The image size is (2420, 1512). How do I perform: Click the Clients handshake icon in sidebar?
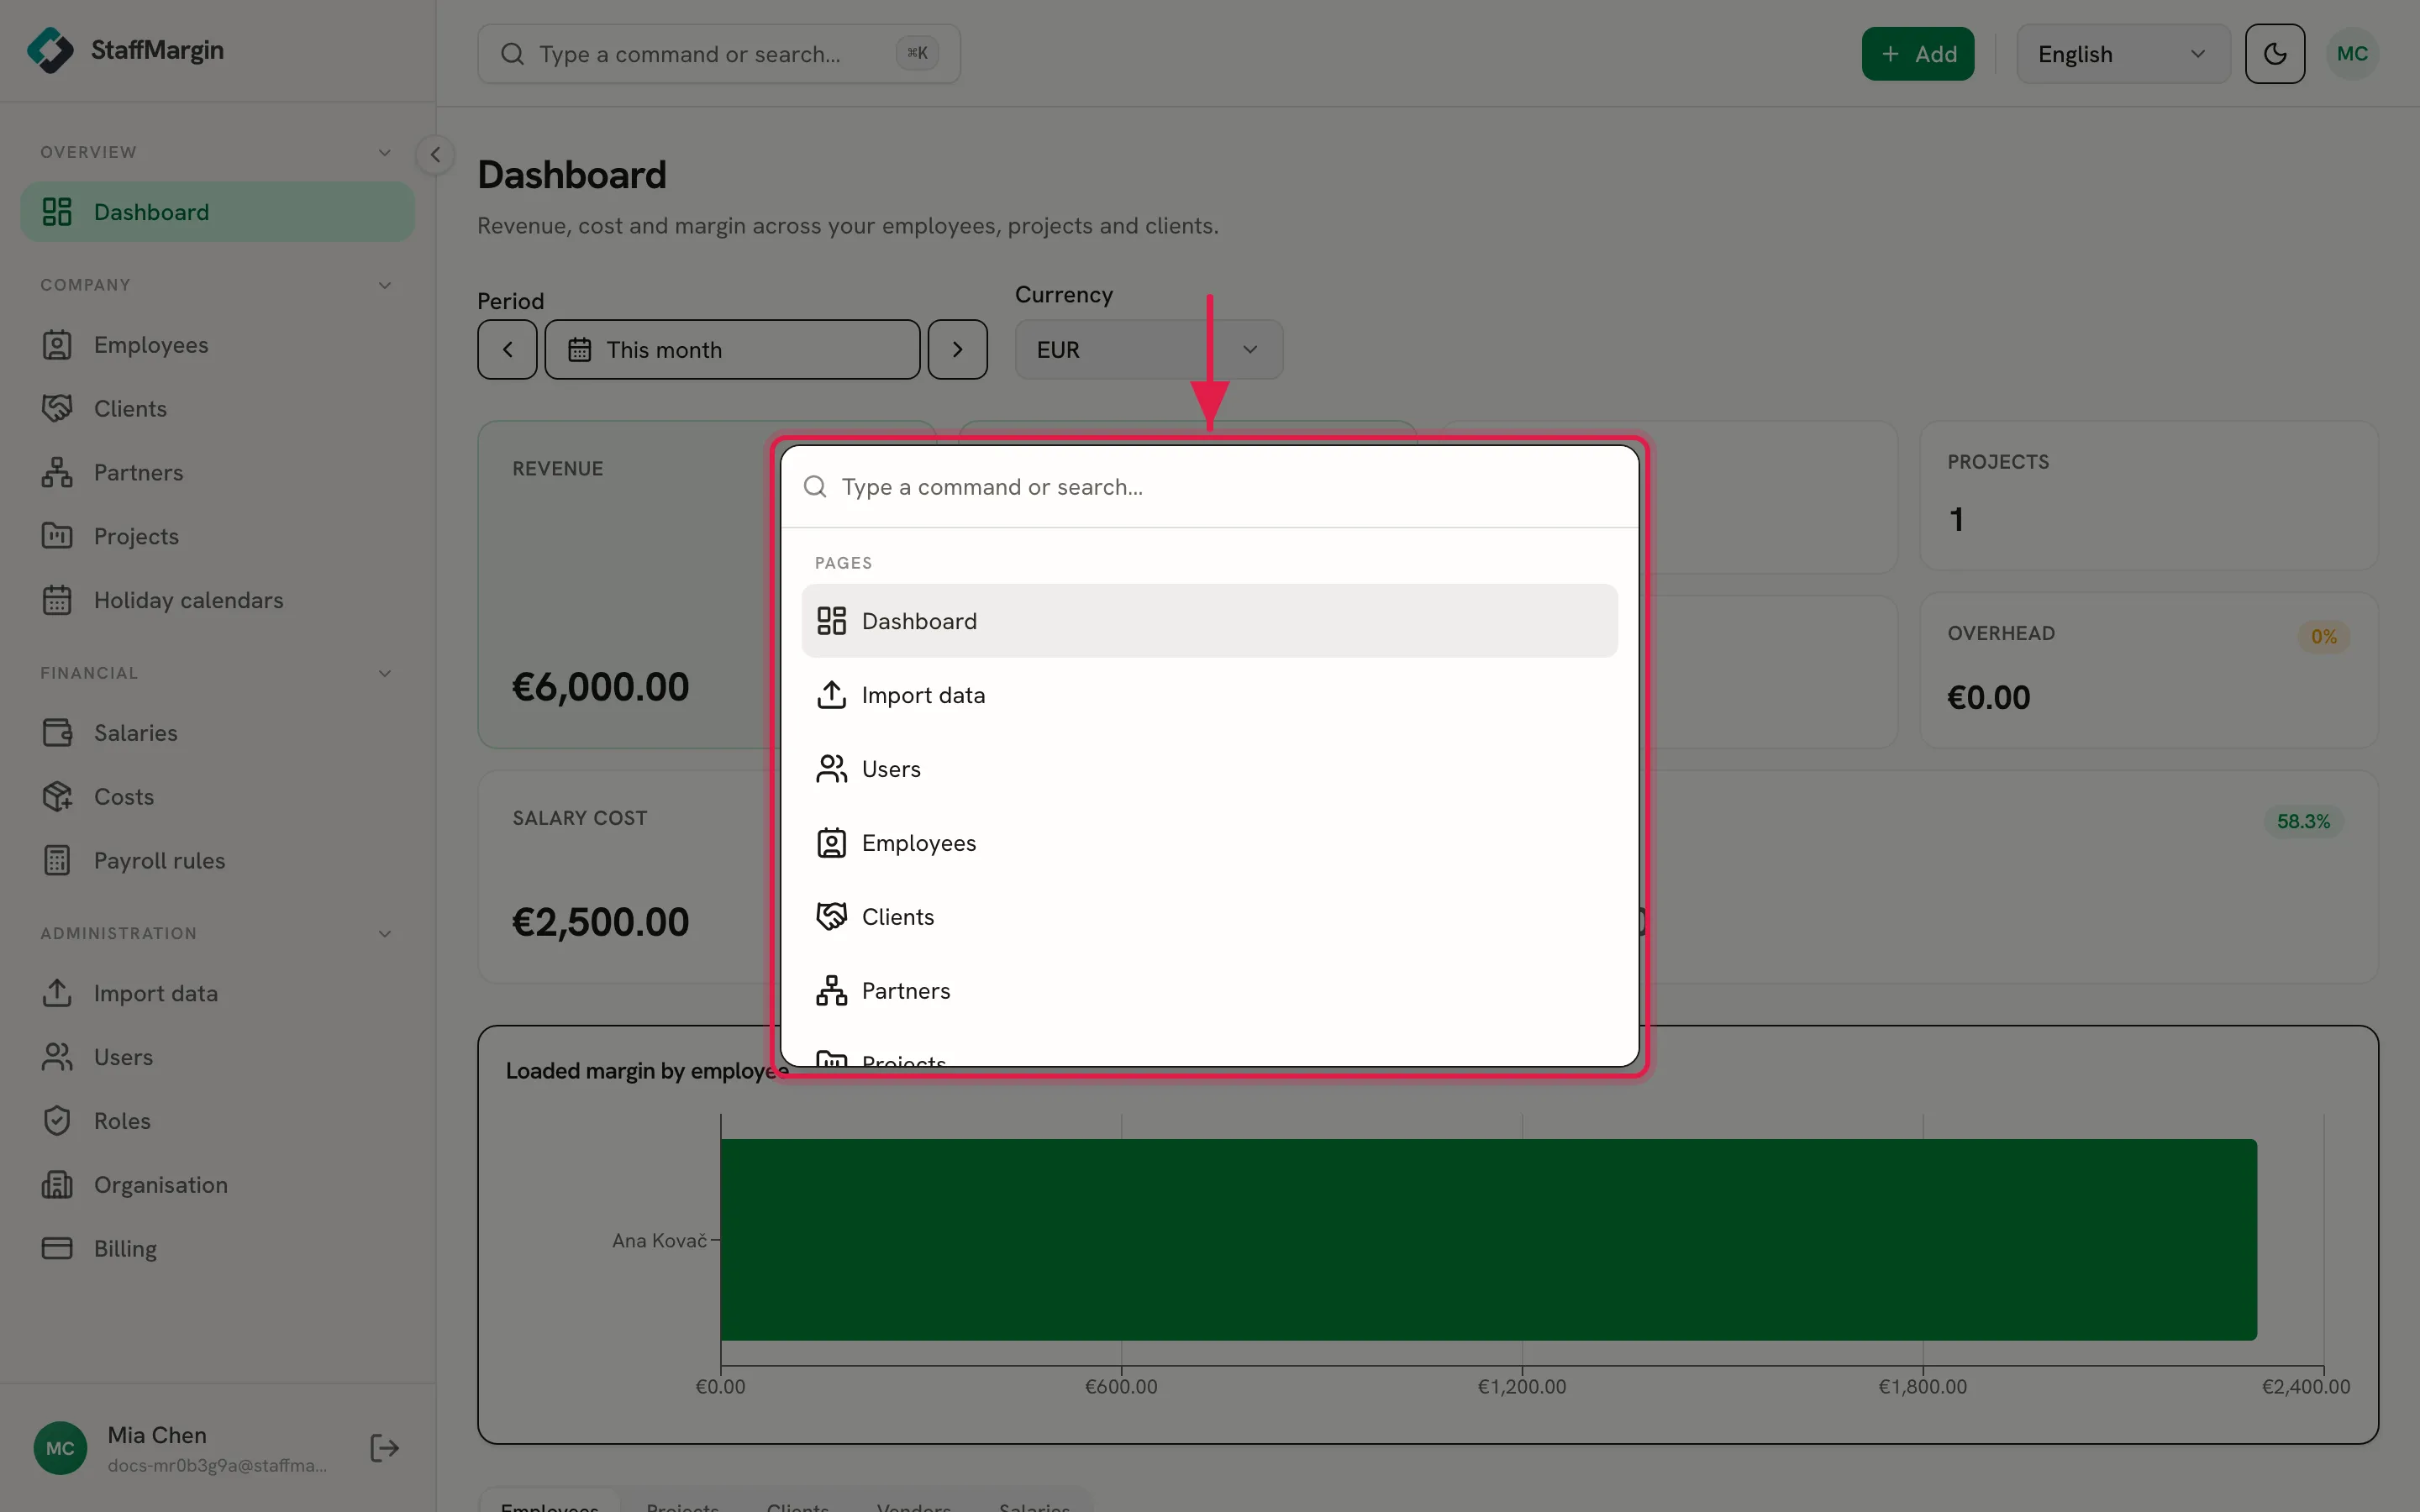coord(57,409)
